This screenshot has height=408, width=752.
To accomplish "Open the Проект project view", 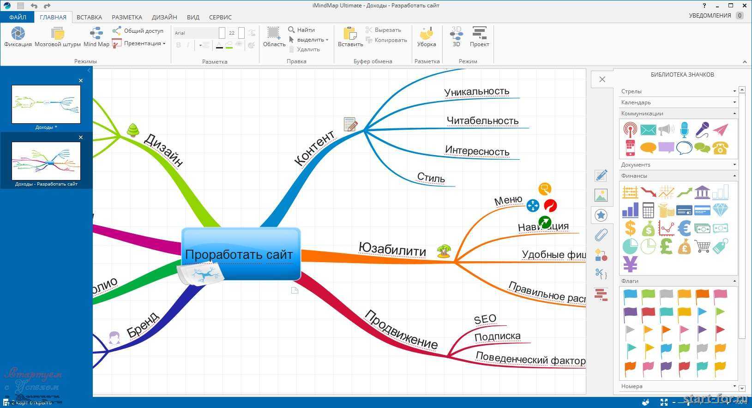I will pyautogui.click(x=479, y=34).
